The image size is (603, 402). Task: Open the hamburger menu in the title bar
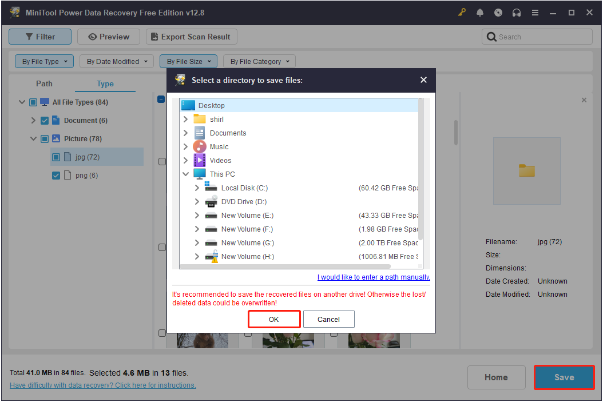point(535,13)
